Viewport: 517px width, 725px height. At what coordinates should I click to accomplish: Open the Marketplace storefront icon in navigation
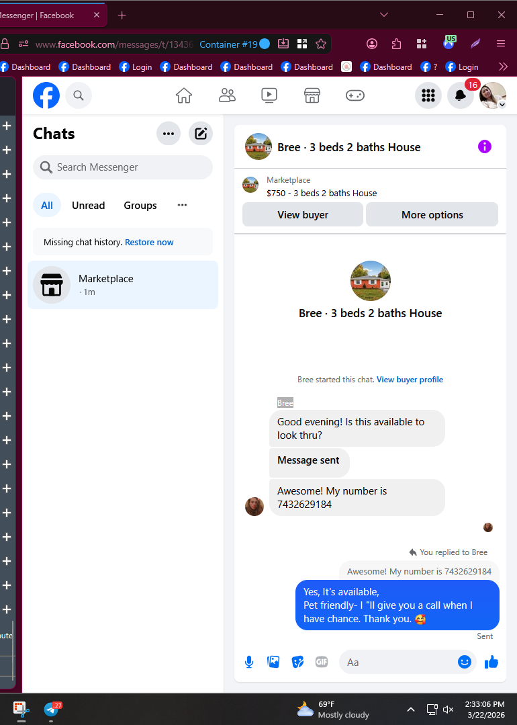coord(312,95)
